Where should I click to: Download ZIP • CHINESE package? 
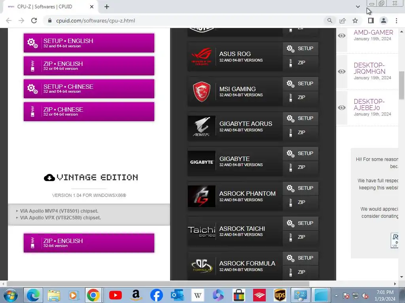click(x=89, y=112)
